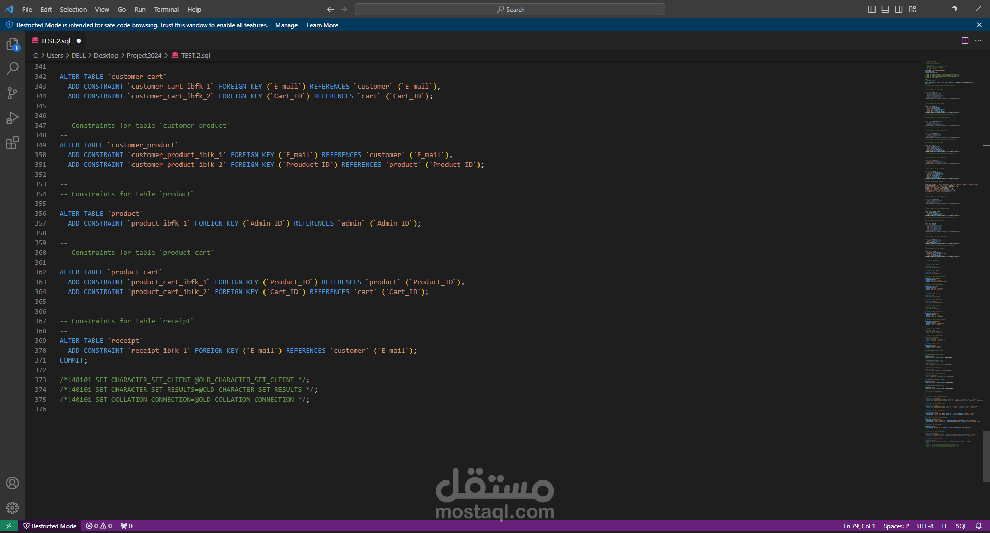Toggle the secondary side bar layout

(899, 9)
